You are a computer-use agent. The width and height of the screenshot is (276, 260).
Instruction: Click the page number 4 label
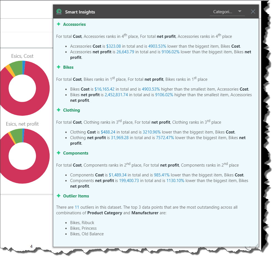[x=31, y=246]
